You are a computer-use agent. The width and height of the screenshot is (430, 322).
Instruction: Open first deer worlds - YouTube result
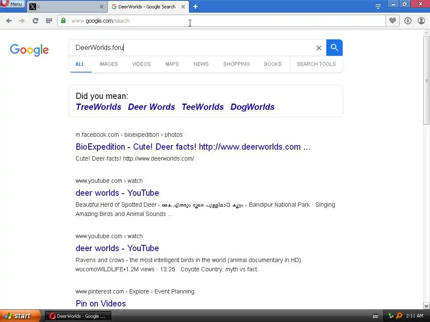pyautogui.click(x=117, y=193)
